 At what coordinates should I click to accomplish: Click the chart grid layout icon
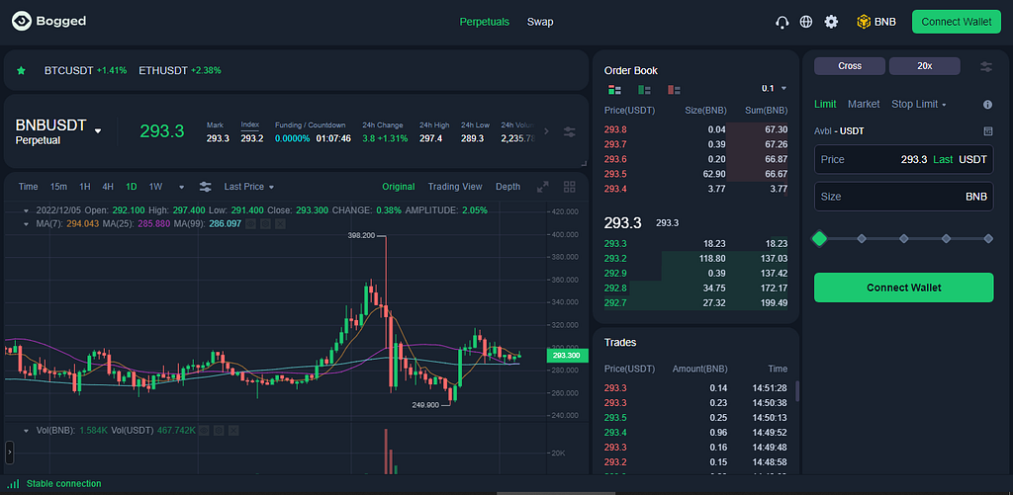[569, 187]
